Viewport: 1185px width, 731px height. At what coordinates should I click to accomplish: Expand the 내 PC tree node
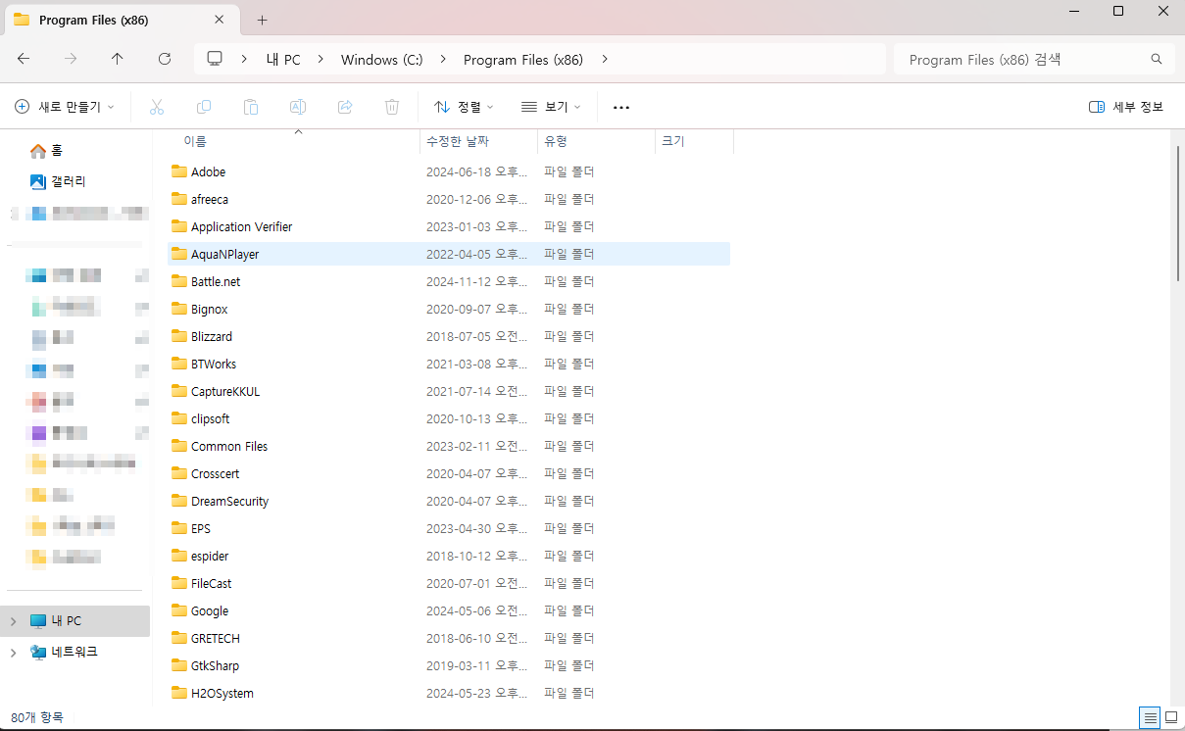(x=13, y=621)
